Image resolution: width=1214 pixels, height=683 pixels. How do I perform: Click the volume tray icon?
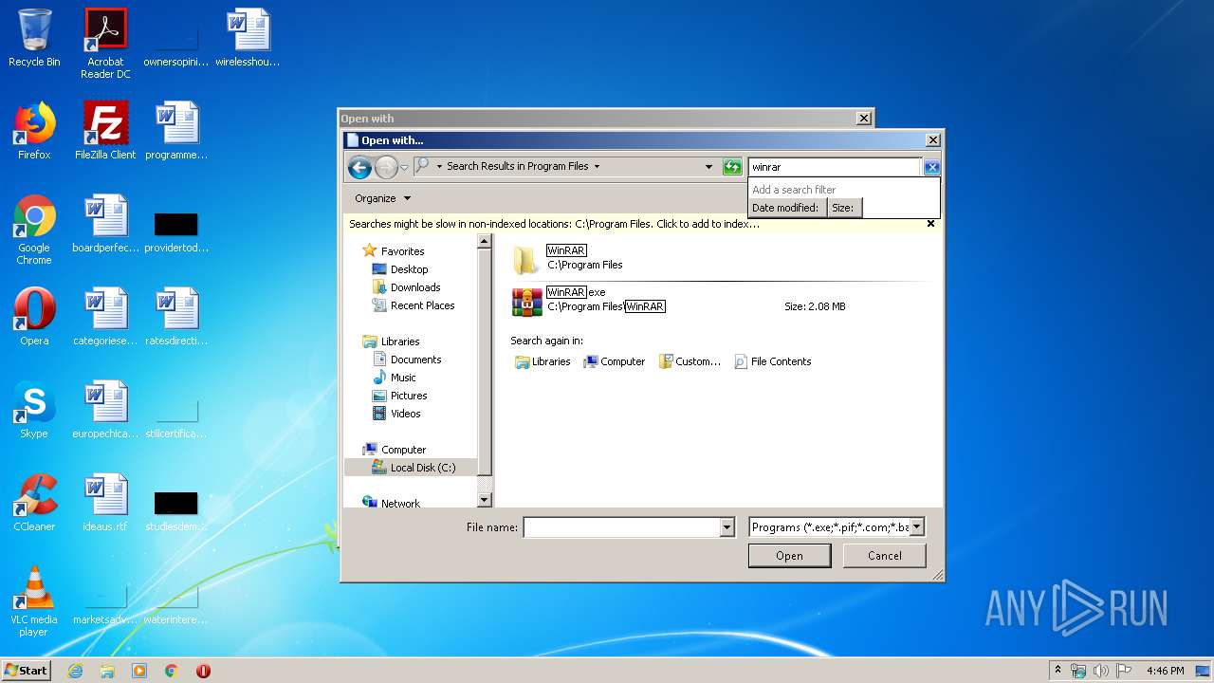(1101, 671)
